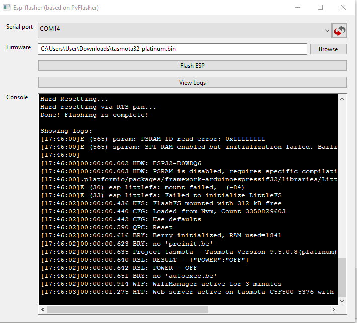Click the console scrollbar down arrow
The image size is (357, 323).
click(x=342, y=301)
